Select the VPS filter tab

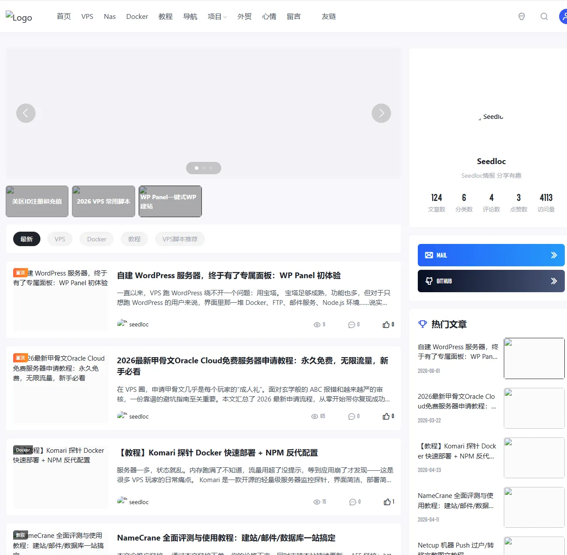[x=60, y=239]
